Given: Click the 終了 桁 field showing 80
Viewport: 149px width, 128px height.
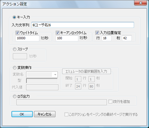Looking at the screenshot, I should [x=92, y=86].
